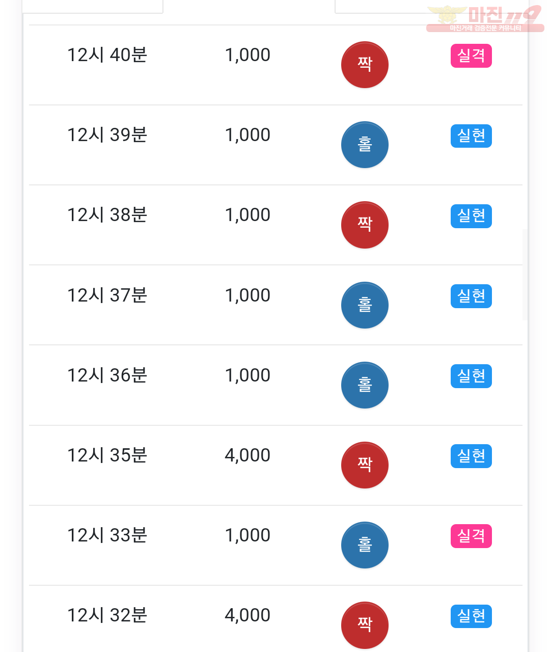Click the red 짝 circle for 12시 40분
This screenshot has height=652, width=550.
(365, 65)
